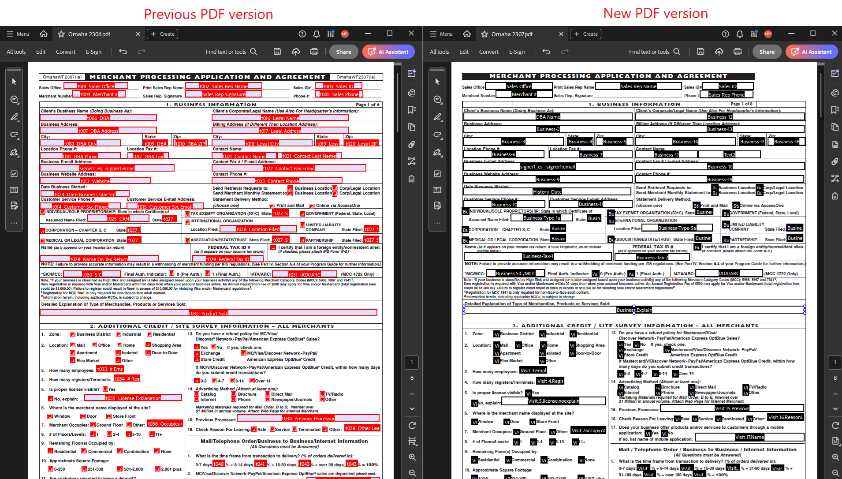Open All tools in the left window
842x479 pixels.
click(16, 52)
